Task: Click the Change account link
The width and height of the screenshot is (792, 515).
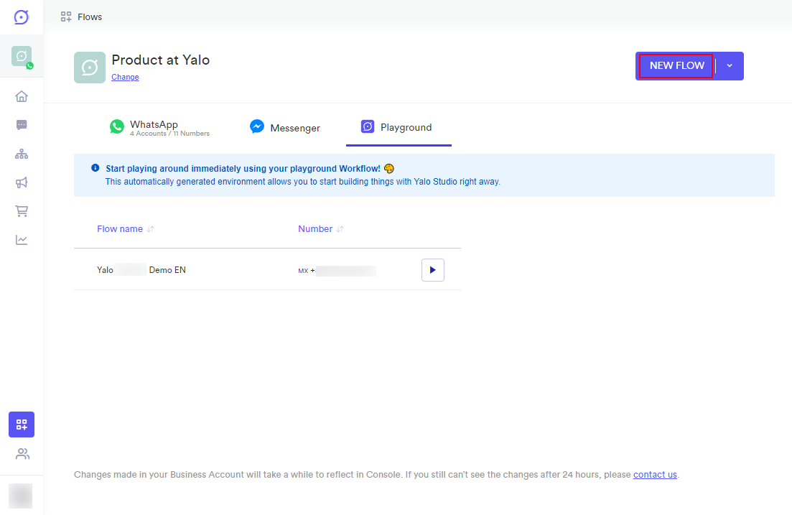Action: click(x=125, y=77)
